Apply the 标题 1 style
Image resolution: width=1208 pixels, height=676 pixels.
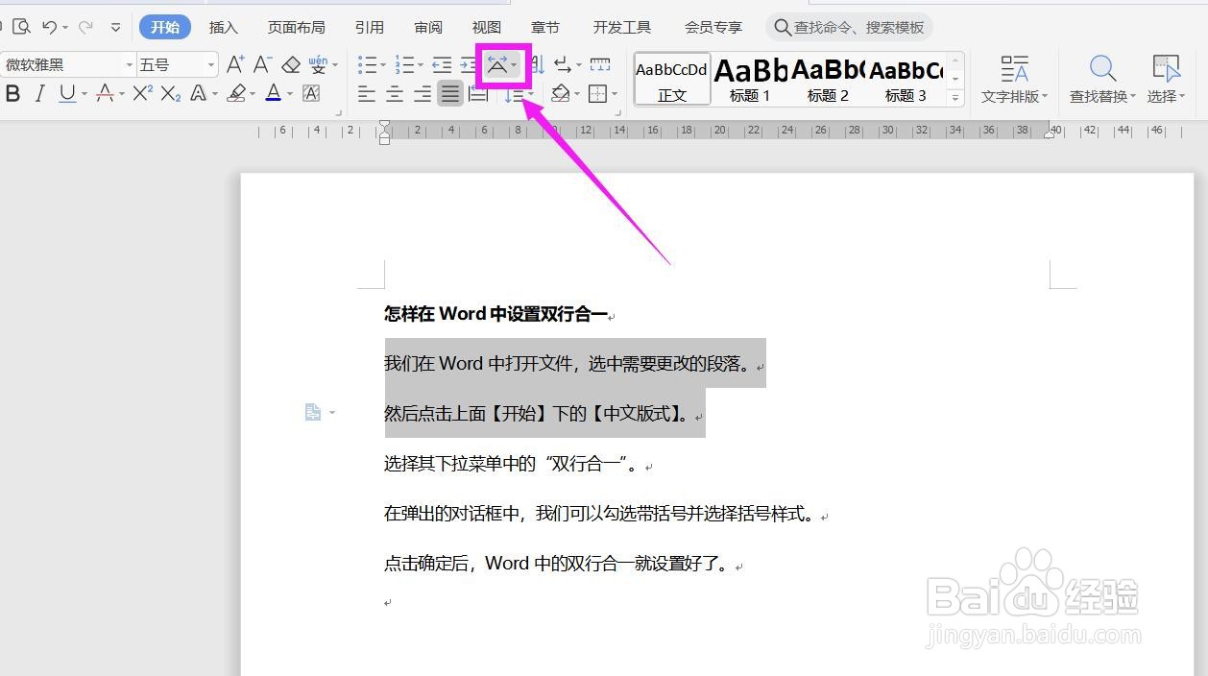tap(750, 79)
